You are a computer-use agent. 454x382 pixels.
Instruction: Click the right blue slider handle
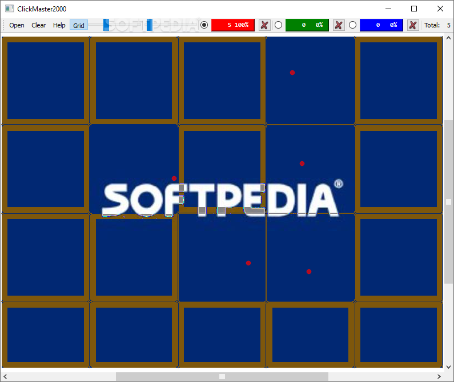150,25
